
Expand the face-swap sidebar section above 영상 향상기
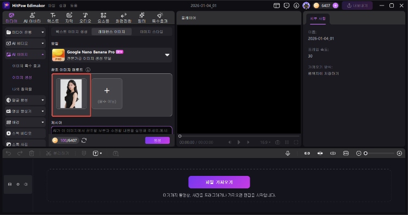pyautogui.click(x=25, y=100)
